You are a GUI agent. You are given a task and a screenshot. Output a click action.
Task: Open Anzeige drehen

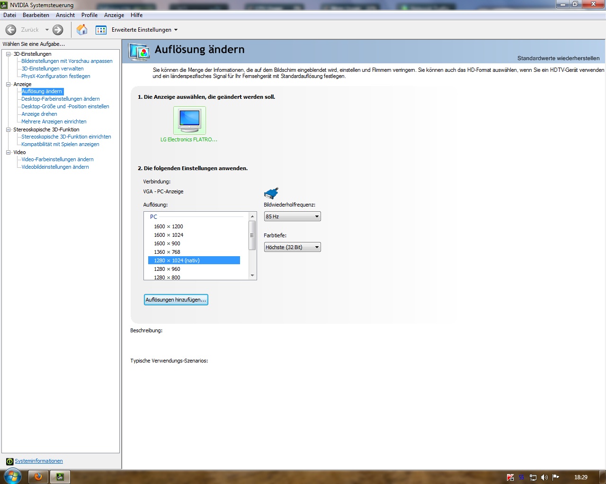click(x=39, y=114)
